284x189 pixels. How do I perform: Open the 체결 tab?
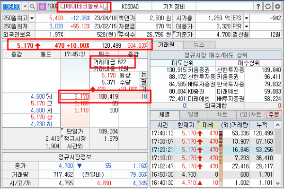[164, 114]
